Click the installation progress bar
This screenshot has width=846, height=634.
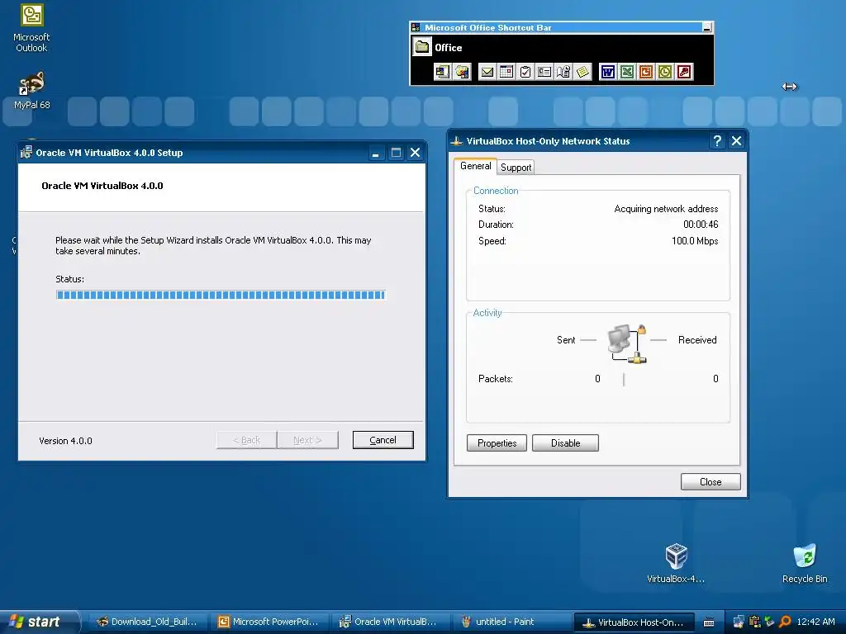(x=221, y=295)
